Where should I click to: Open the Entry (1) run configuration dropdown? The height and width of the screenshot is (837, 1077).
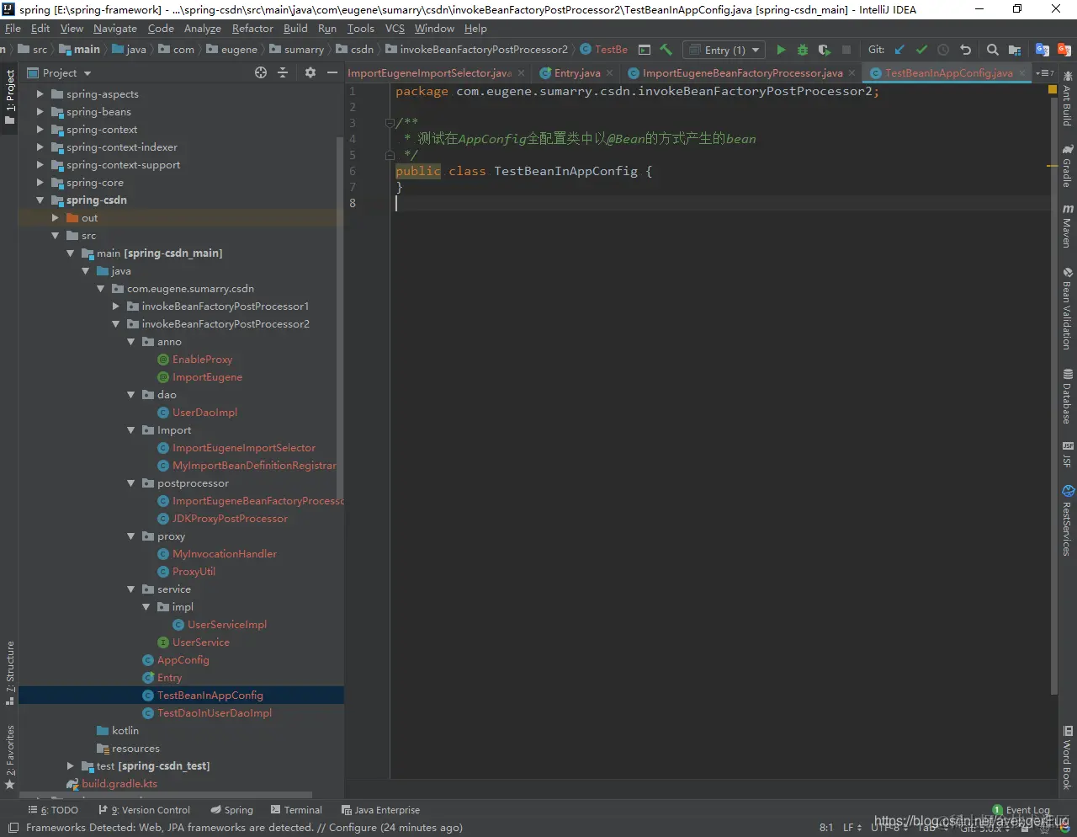724,50
